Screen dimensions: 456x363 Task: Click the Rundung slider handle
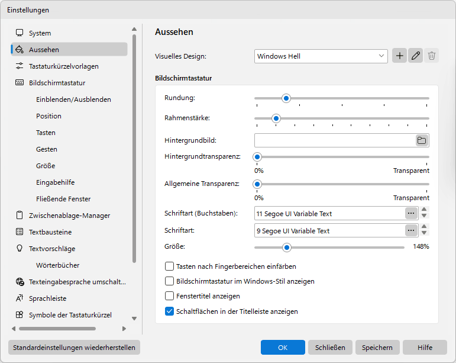286,98
